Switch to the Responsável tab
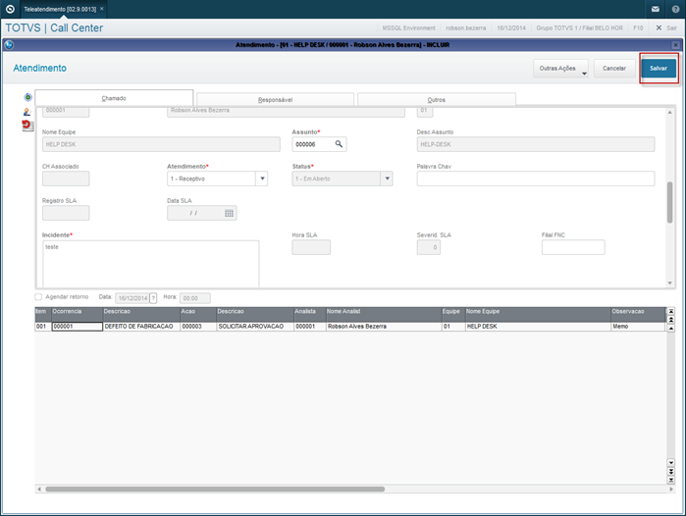 pos(275,100)
